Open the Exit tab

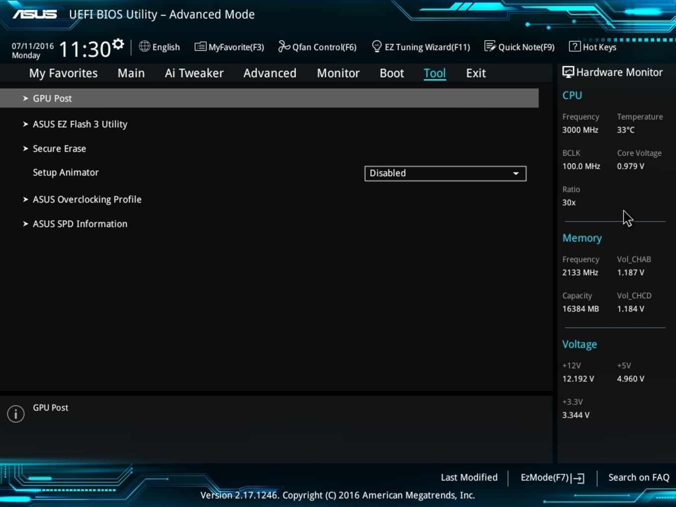click(476, 73)
